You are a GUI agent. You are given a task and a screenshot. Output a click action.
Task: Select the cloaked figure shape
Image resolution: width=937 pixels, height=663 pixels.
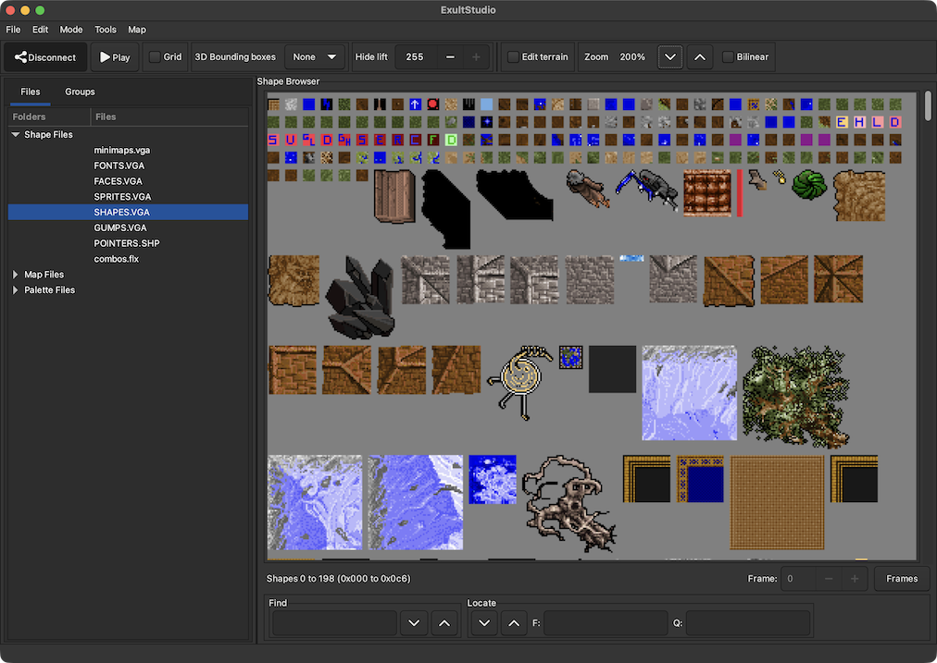pyautogui.click(x=587, y=189)
